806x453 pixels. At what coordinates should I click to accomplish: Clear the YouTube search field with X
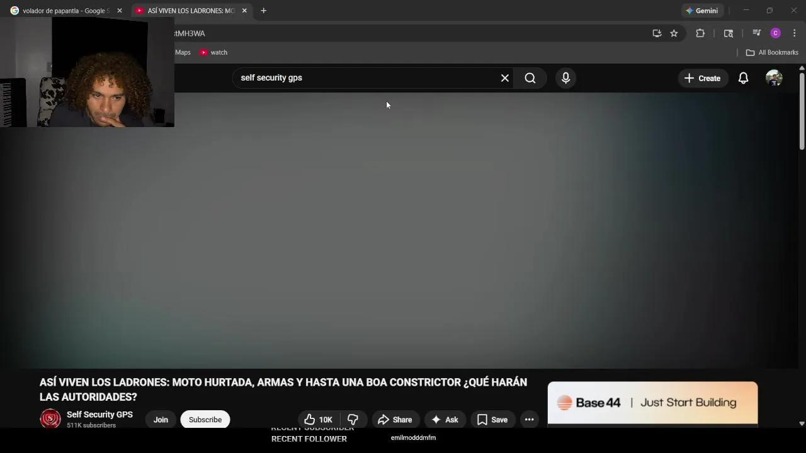pos(504,78)
